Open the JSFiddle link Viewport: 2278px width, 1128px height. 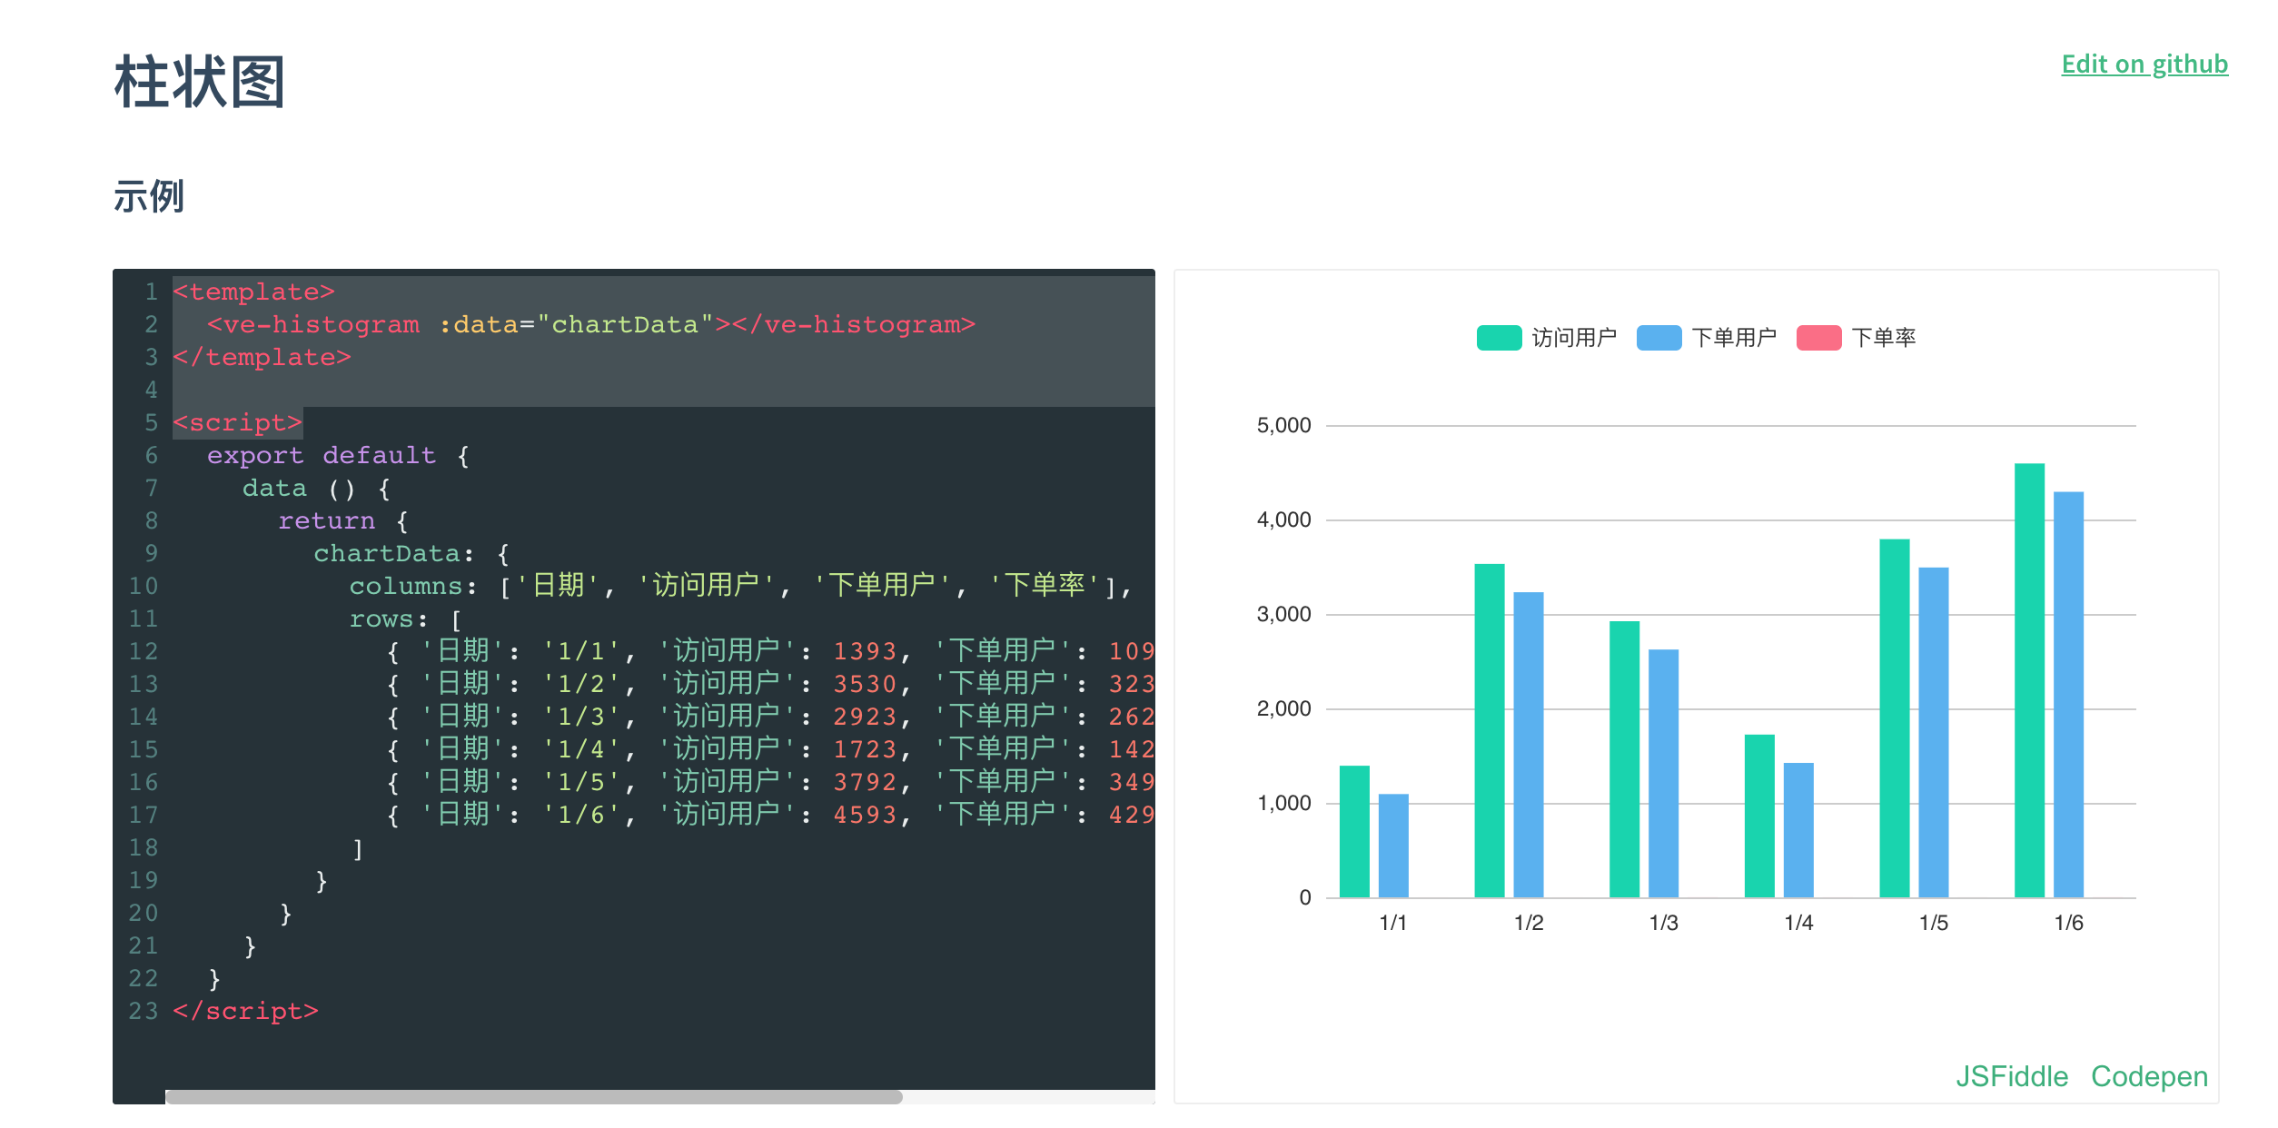click(2011, 1076)
